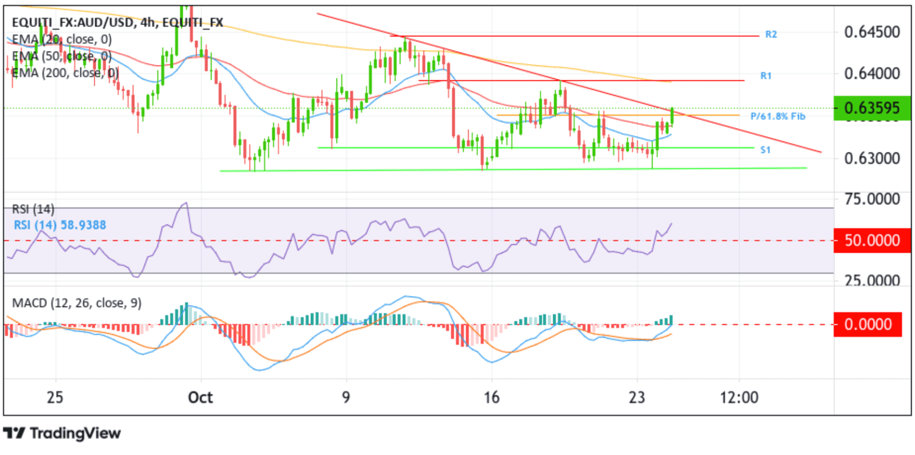Select the MACD (12, 26, close, 9) title
The image size is (915, 455).
pyautogui.click(x=77, y=303)
